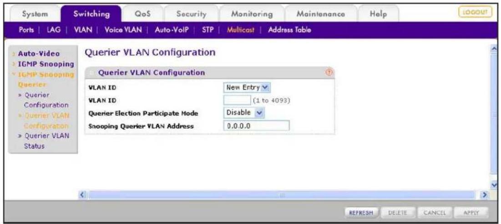Open the Monitoring tab

click(252, 14)
